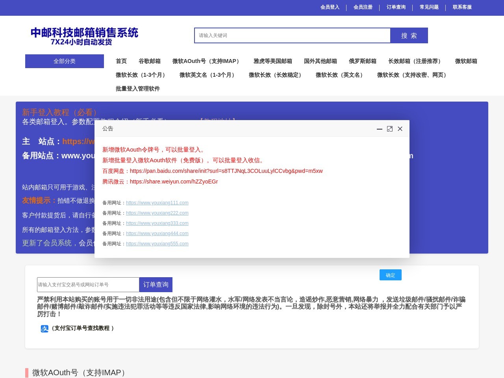Viewport: 504px width, 378px height.
Task: Open backup link youxiang555.com
Action: pos(157,244)
